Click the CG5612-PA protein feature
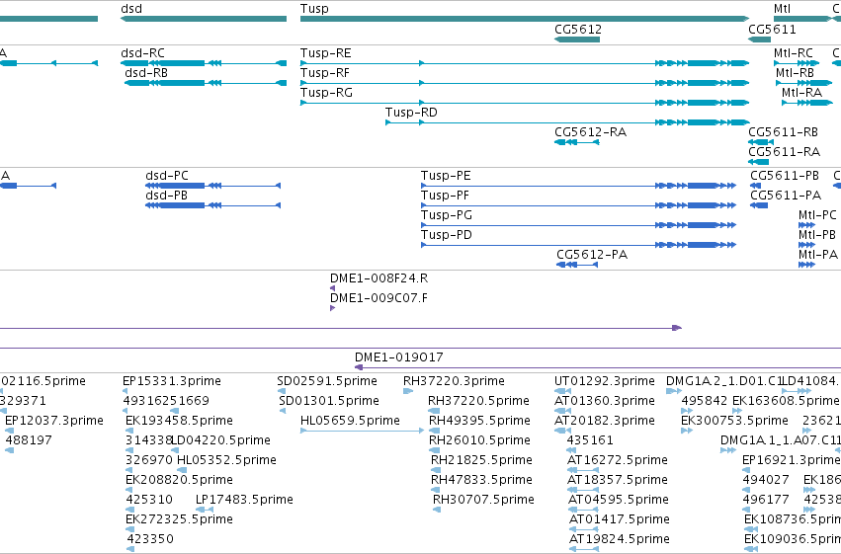This screenshot has height=554, width=841. [577, 265]
